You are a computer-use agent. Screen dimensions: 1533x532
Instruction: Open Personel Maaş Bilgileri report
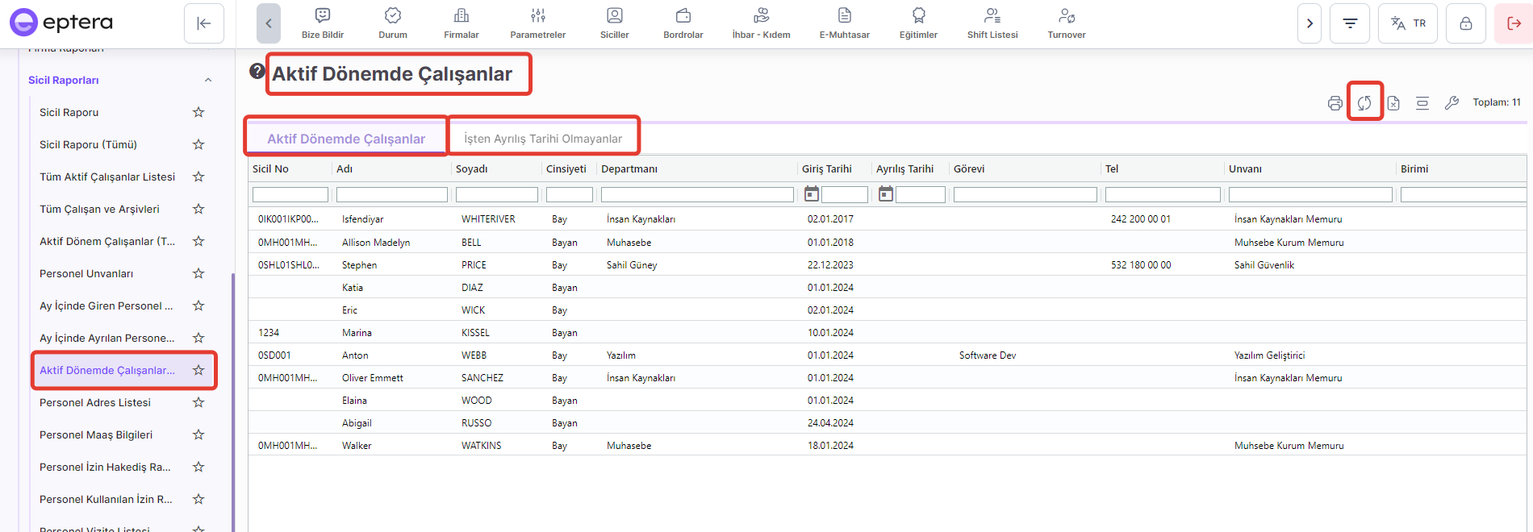96,434
